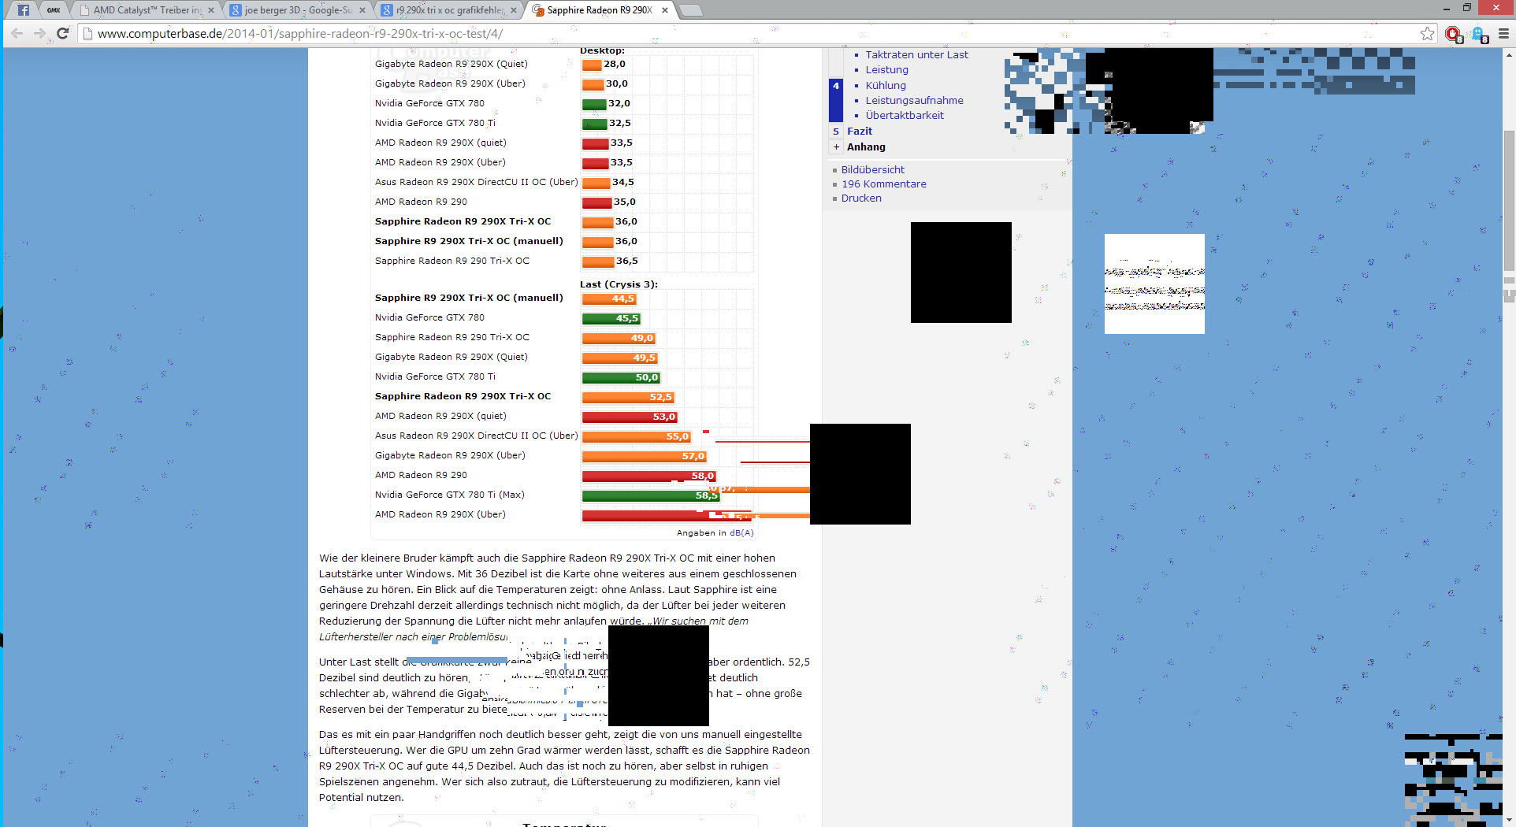Open the Bildübersicht link
The width and height of the screenshot is (1516, 827).
coord(872,169)
